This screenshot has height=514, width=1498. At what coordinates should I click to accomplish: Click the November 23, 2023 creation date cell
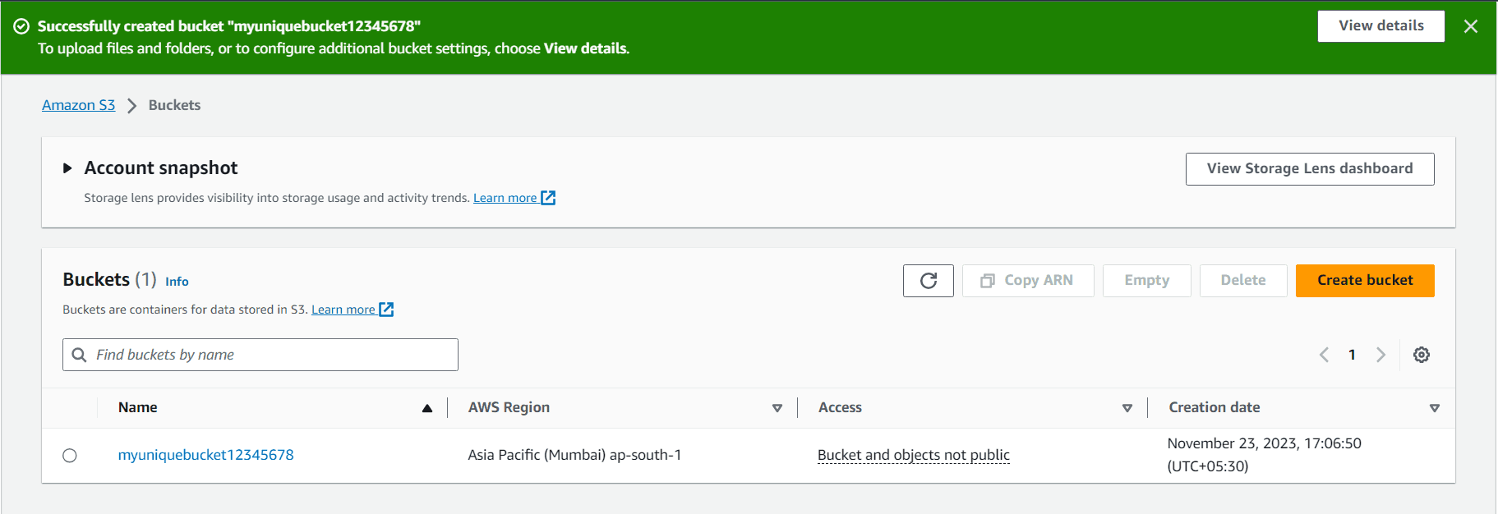click(x=1264, y=455)
